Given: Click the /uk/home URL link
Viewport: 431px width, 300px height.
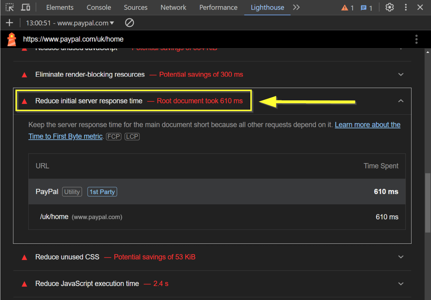Looking at the screenshot, I should coord(54,217).
